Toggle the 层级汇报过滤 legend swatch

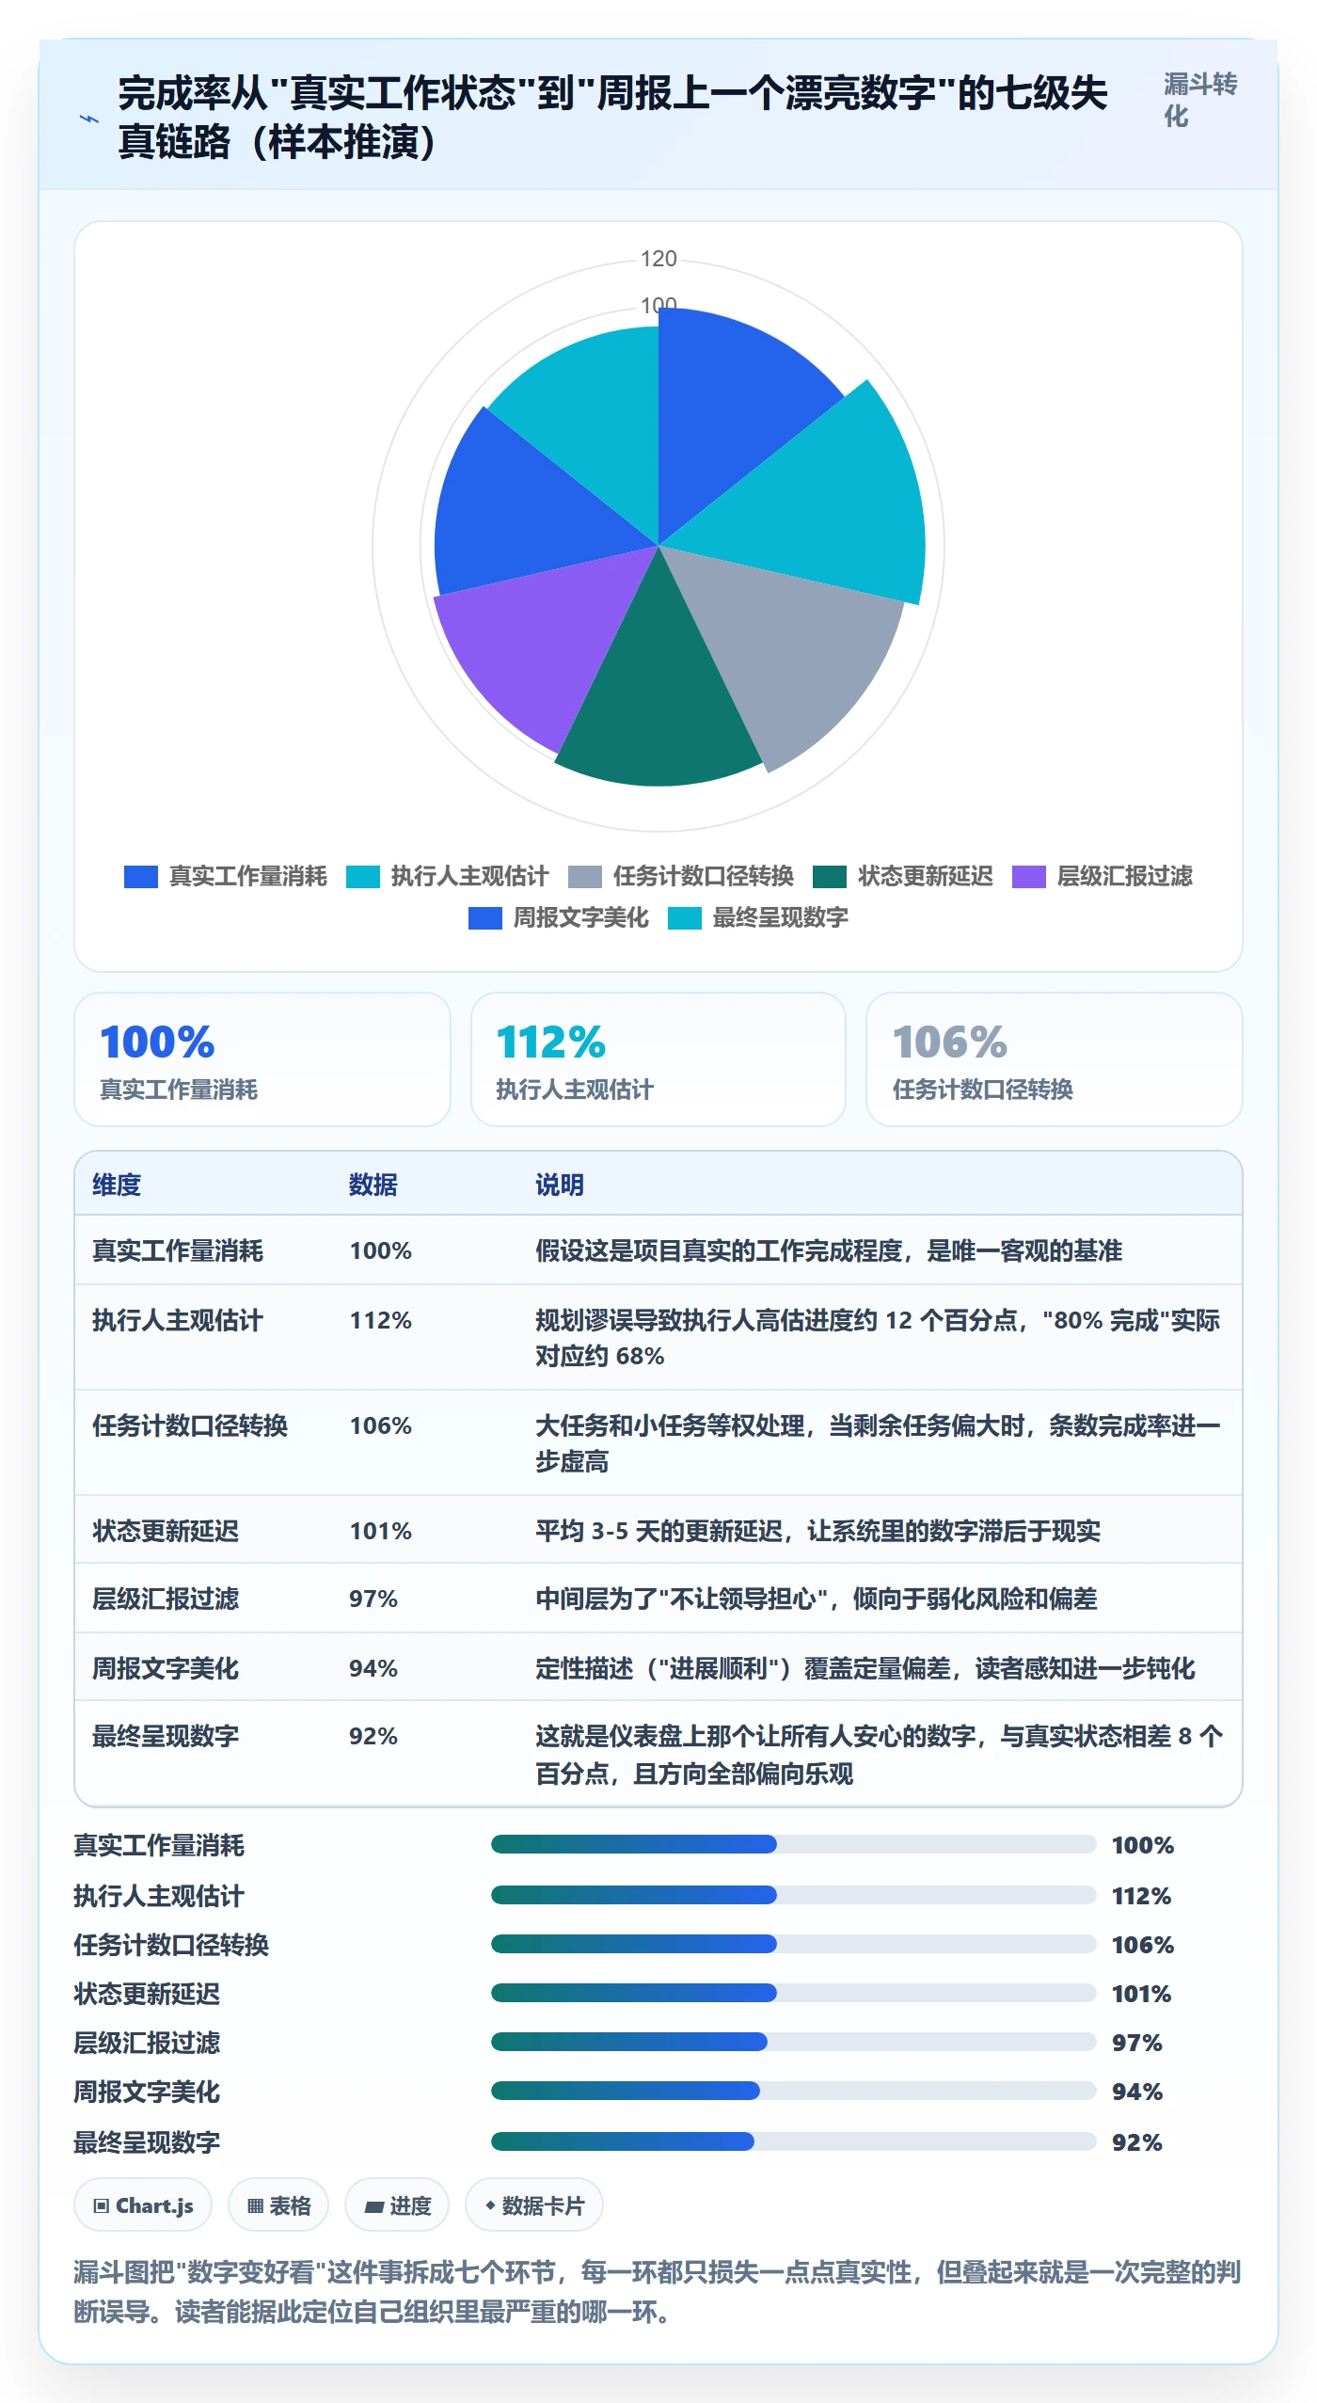(1029, 876)
